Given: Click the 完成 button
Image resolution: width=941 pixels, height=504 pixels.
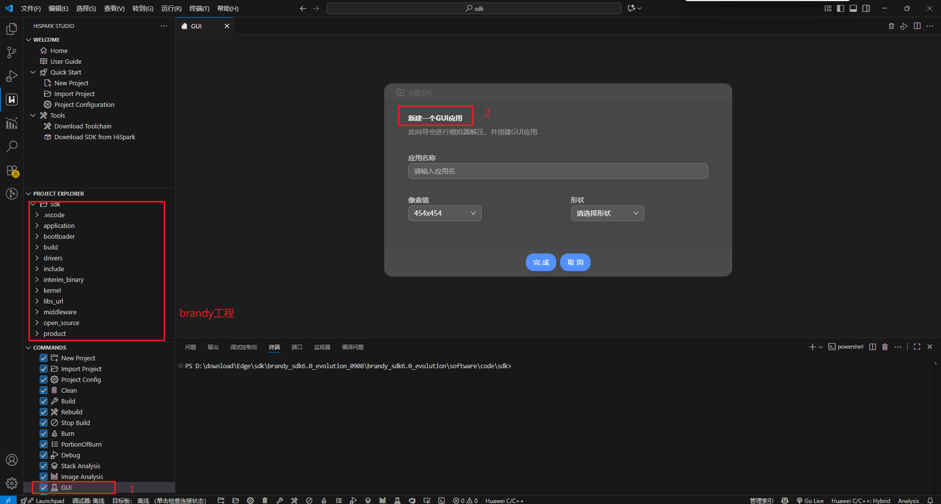Looking at the screenshot, I should point(541,262).
